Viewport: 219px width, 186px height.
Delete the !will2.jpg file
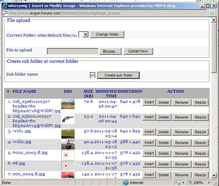pyautogui.click(x=164, y=143)
